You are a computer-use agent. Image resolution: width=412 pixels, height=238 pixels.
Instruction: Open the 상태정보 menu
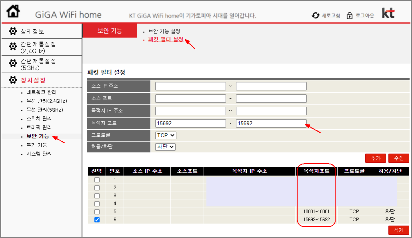(x=32, y=32)
